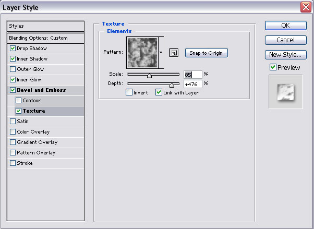Screen dimensions: 314x229
Task: Check the Invert option
Action: point(129,92)
